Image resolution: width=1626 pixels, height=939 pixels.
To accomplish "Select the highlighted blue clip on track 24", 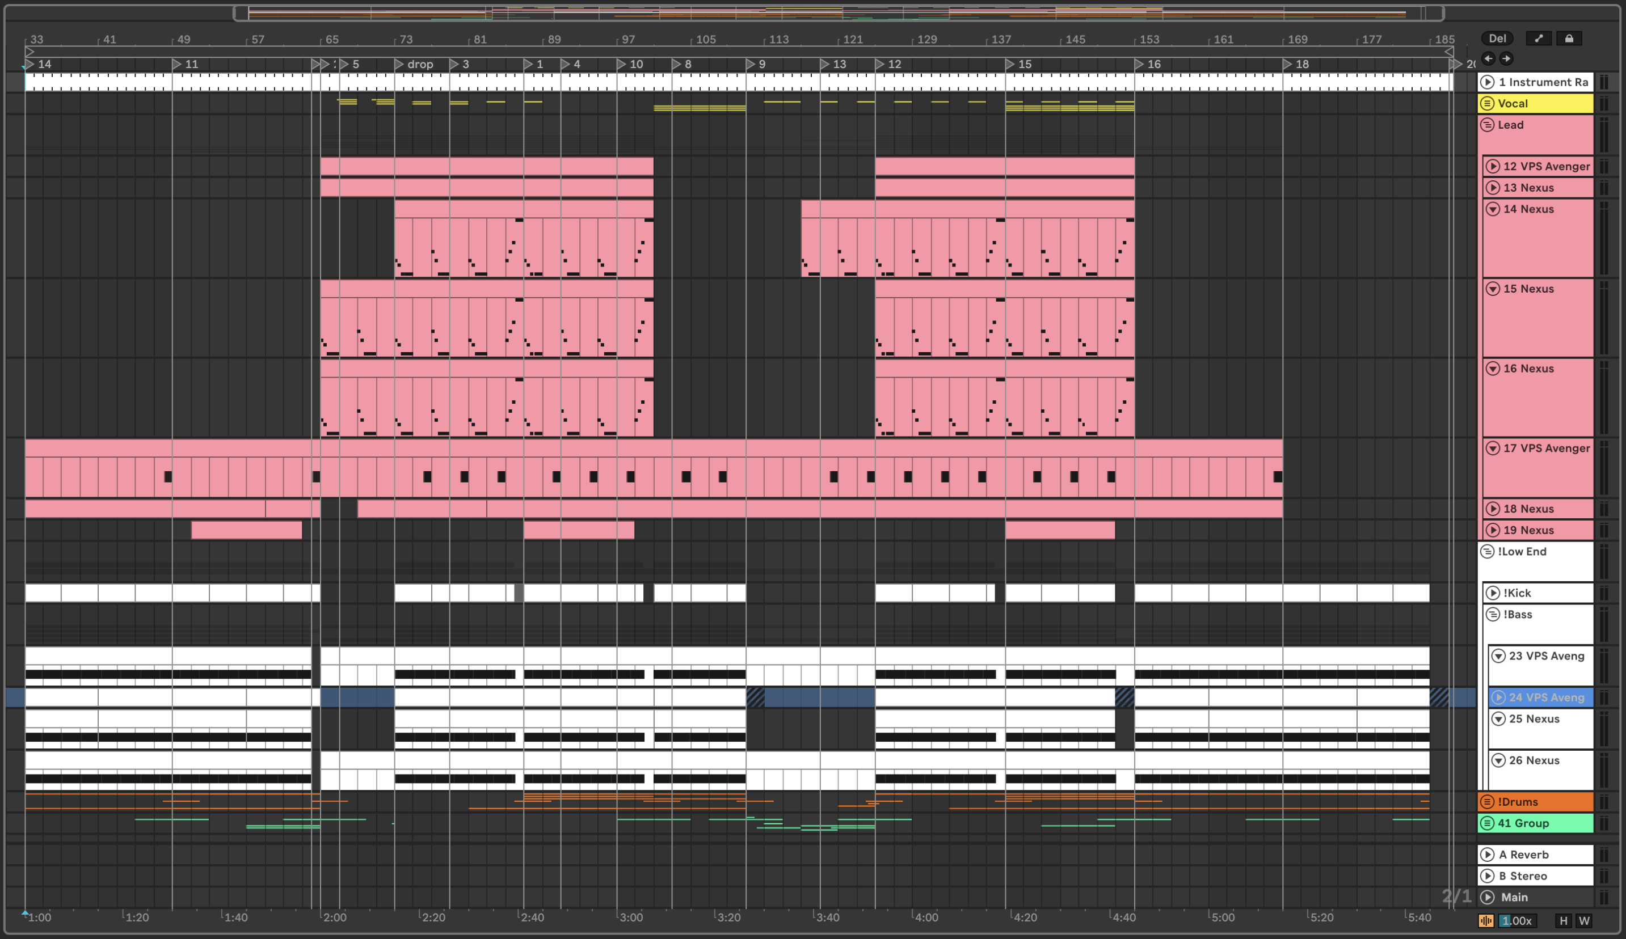I will click(357, 697).
